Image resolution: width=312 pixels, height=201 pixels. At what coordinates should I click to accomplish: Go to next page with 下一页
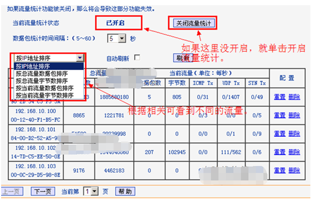coord(43,192)
